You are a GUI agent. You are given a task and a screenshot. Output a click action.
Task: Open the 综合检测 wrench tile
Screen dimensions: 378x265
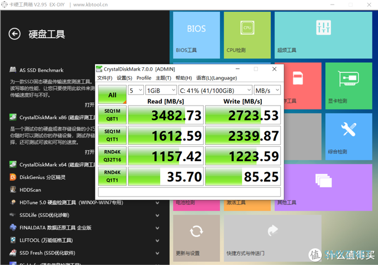[349, 137]
